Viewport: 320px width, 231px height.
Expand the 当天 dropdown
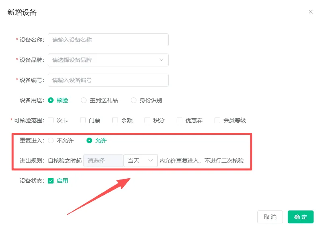pos(140,161)
